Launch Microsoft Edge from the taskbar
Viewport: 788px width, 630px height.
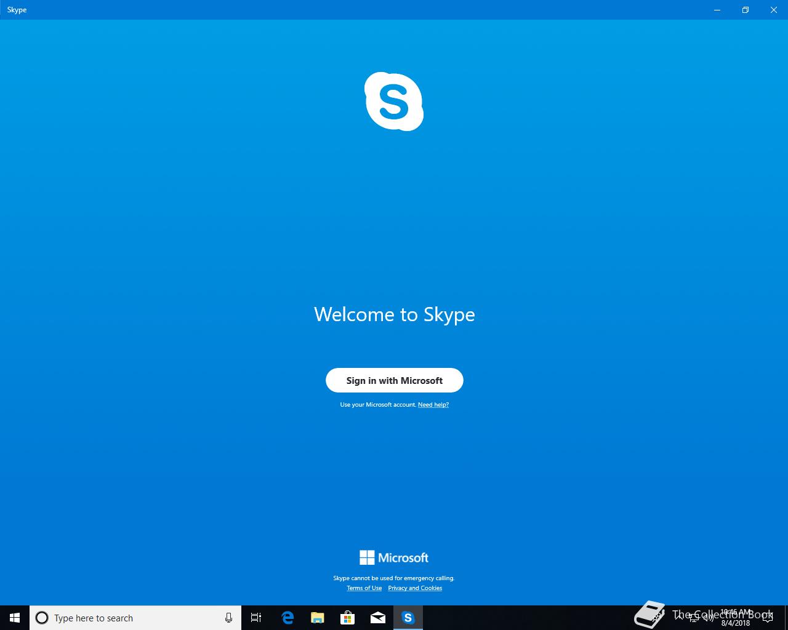[287, 618]
